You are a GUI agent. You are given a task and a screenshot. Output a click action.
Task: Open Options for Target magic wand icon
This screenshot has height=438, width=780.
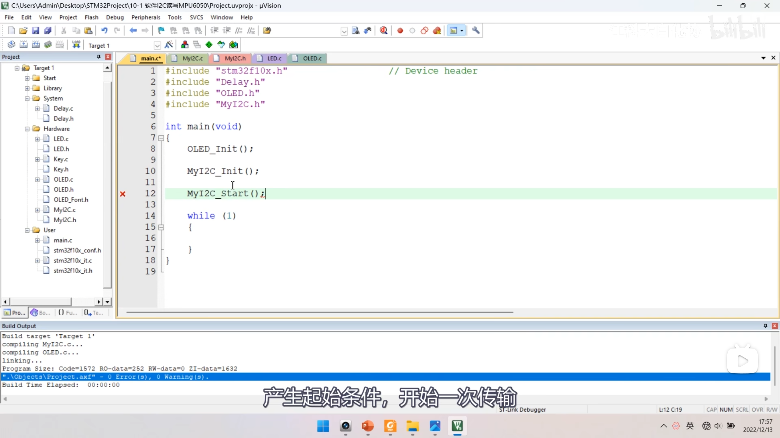click(168, 45)
